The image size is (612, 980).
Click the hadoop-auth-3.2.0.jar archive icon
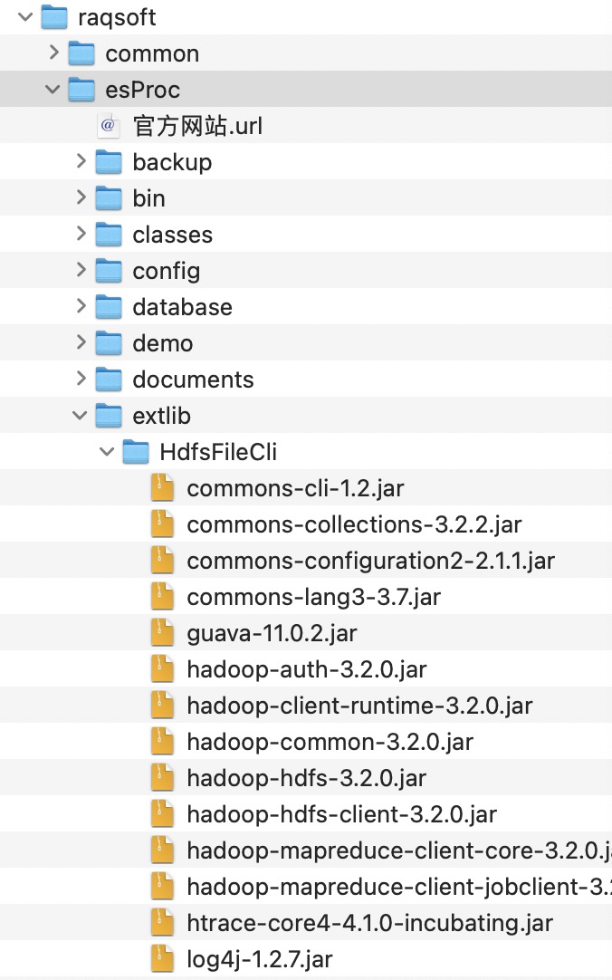(x=162, y=669)
